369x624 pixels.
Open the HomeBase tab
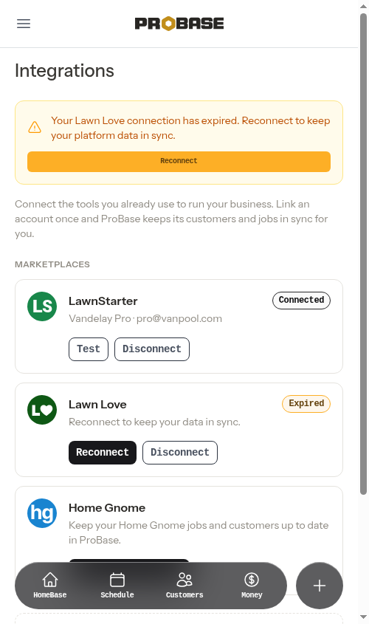(x=50, y=586)
